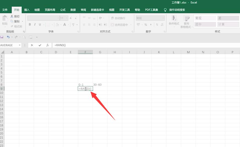The image size is (240, 147).
Task: Toggle Center alignment in alignment group
Action: (89, 24)
